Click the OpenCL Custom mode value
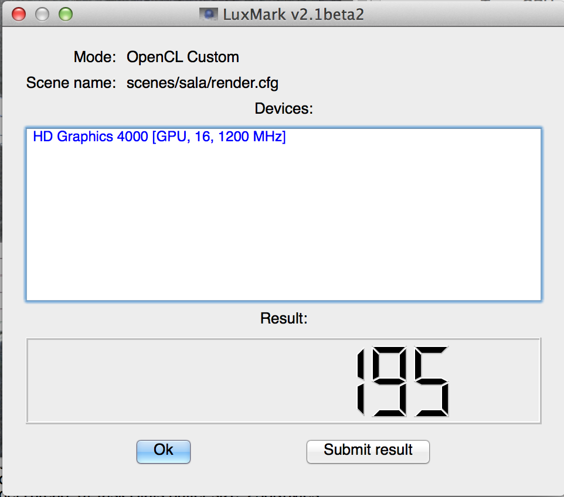 pyautogui.click(x=183, y=57)
